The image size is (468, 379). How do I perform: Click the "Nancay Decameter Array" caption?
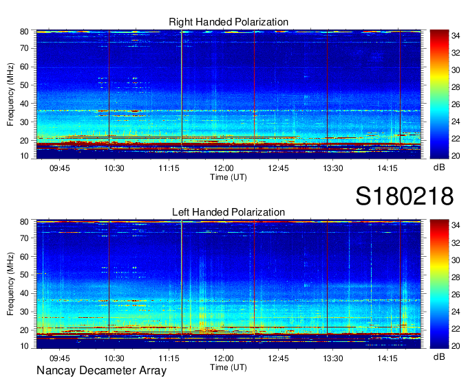click(x=101, y=371)
